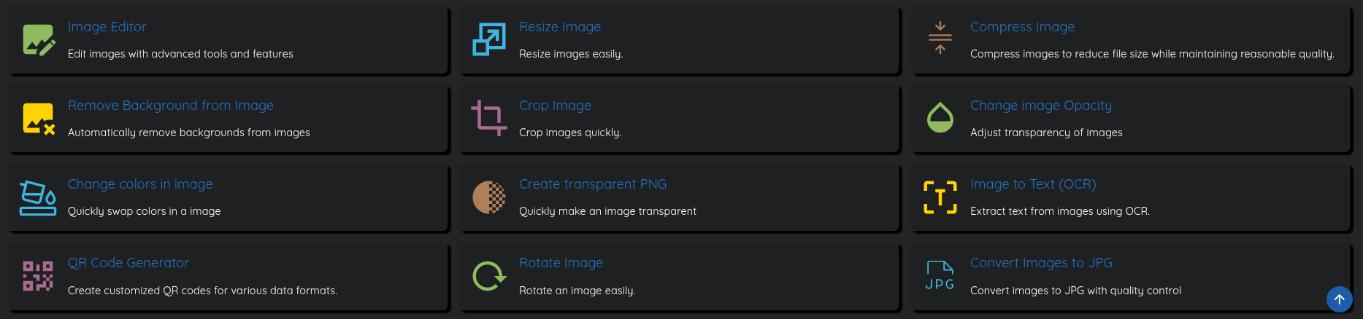Click the Image to Text OCR icon
This screenshot has height=319, width=1363.
[x=940, y=197]
